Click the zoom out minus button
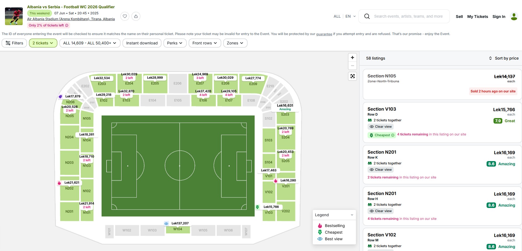This screenshot has width=522, height=251. (x=352, y=66)
